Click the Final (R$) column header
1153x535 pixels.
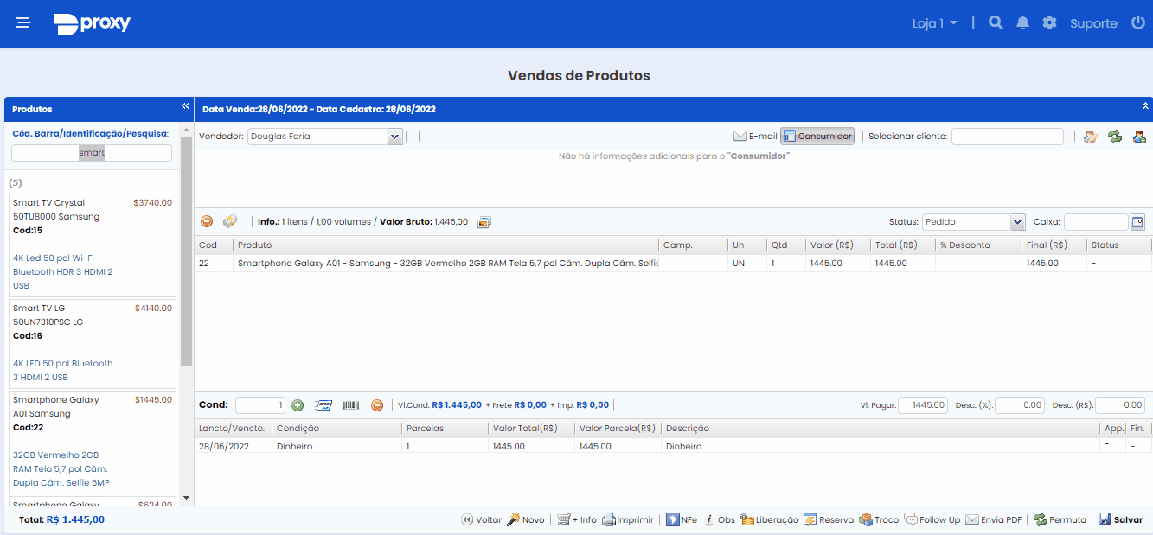click(x=1054, y=245)
